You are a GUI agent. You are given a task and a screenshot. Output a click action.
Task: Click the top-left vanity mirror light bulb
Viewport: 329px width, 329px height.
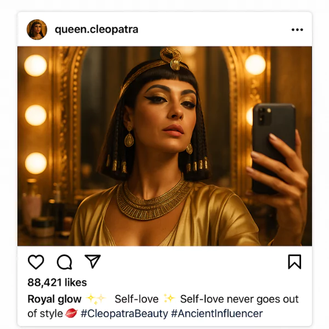(x=36, y=65)
